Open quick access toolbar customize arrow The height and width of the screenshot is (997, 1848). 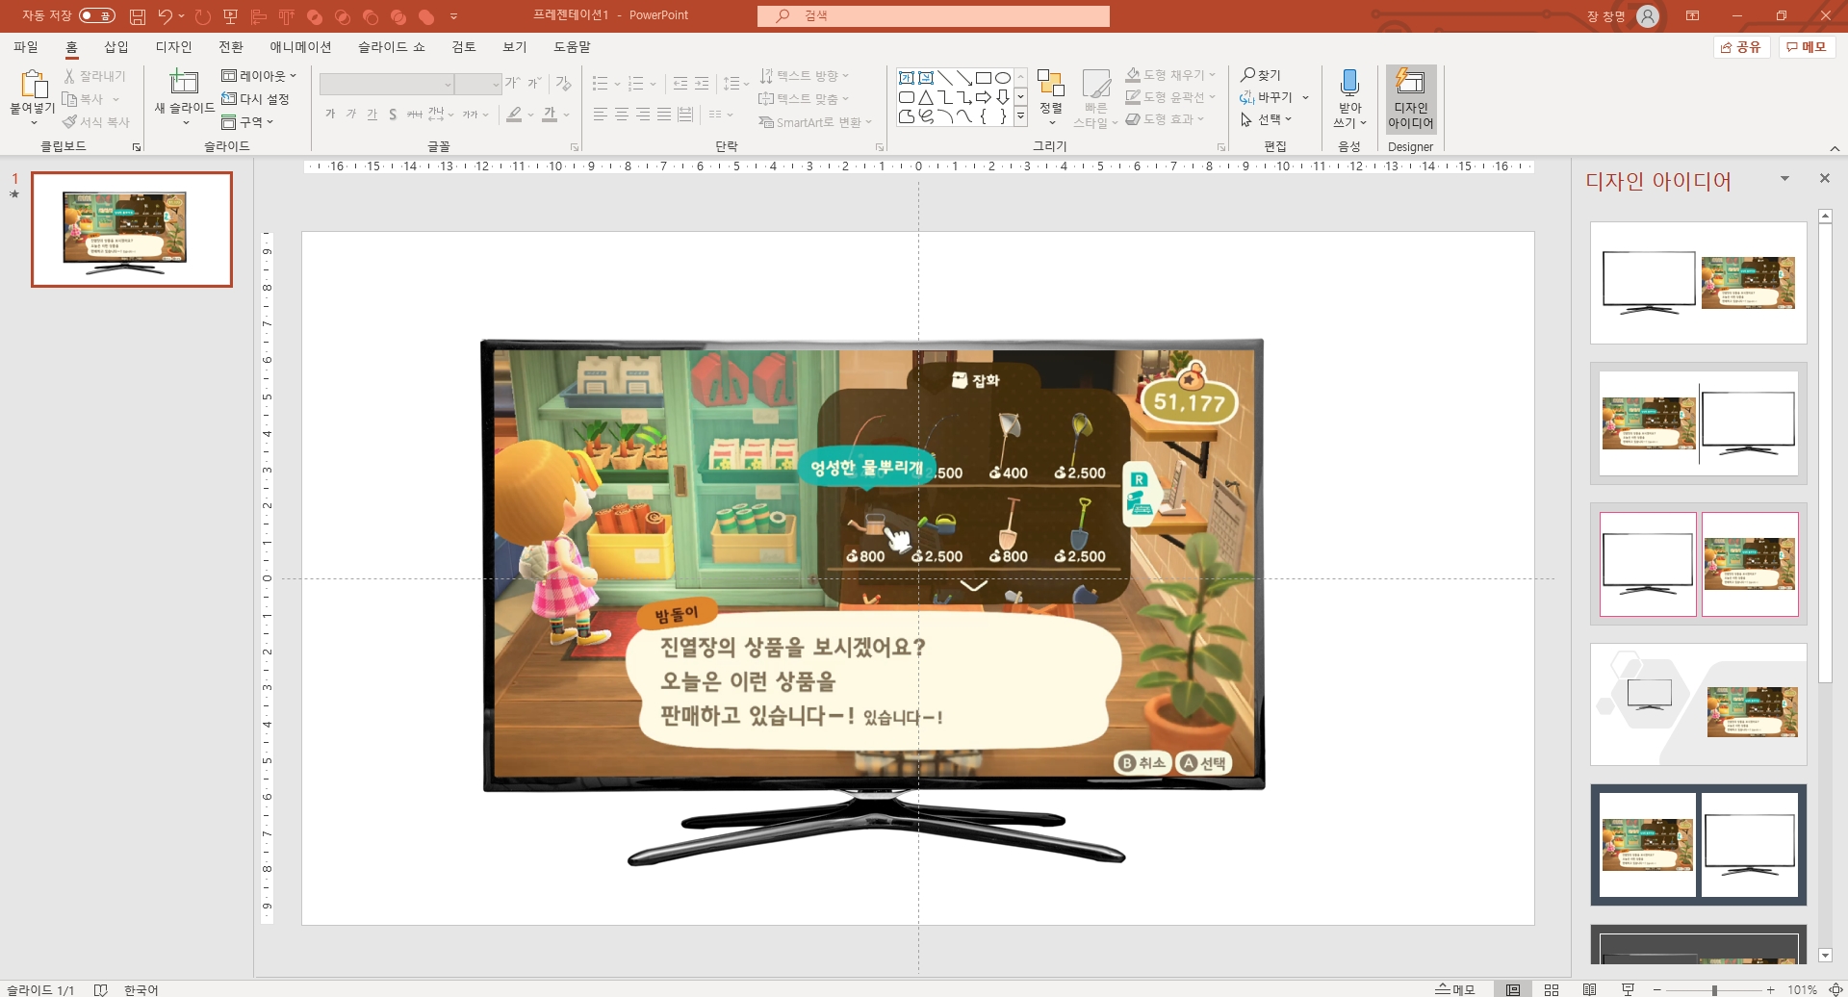tap(453, 16)
